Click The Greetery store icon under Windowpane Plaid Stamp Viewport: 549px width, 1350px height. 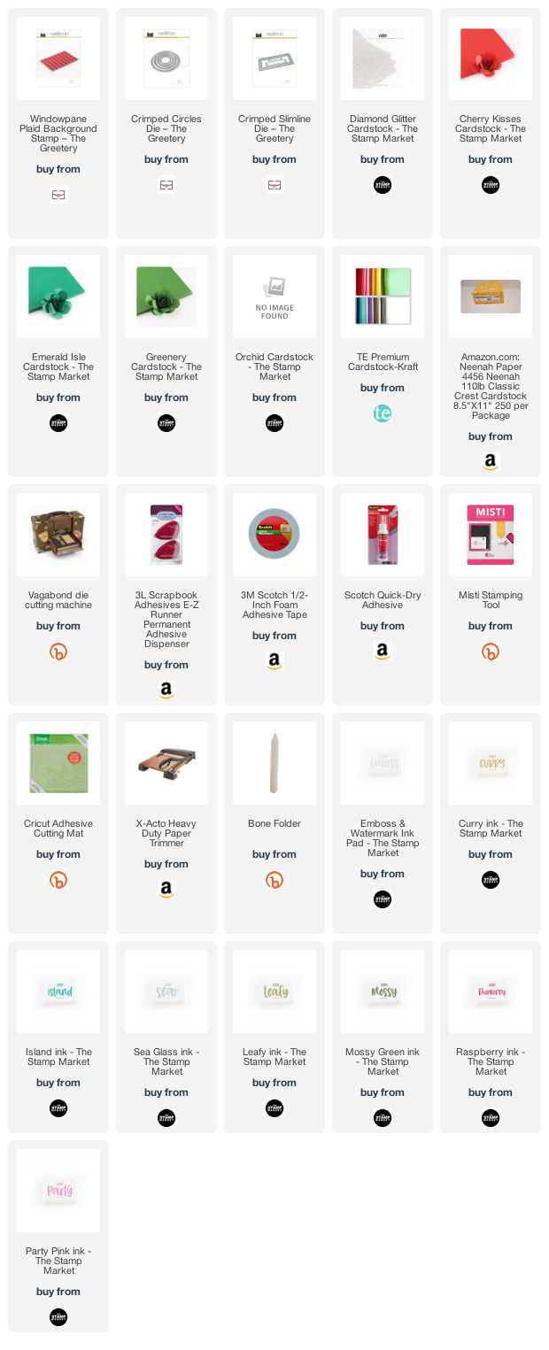[x=58, y=195]
